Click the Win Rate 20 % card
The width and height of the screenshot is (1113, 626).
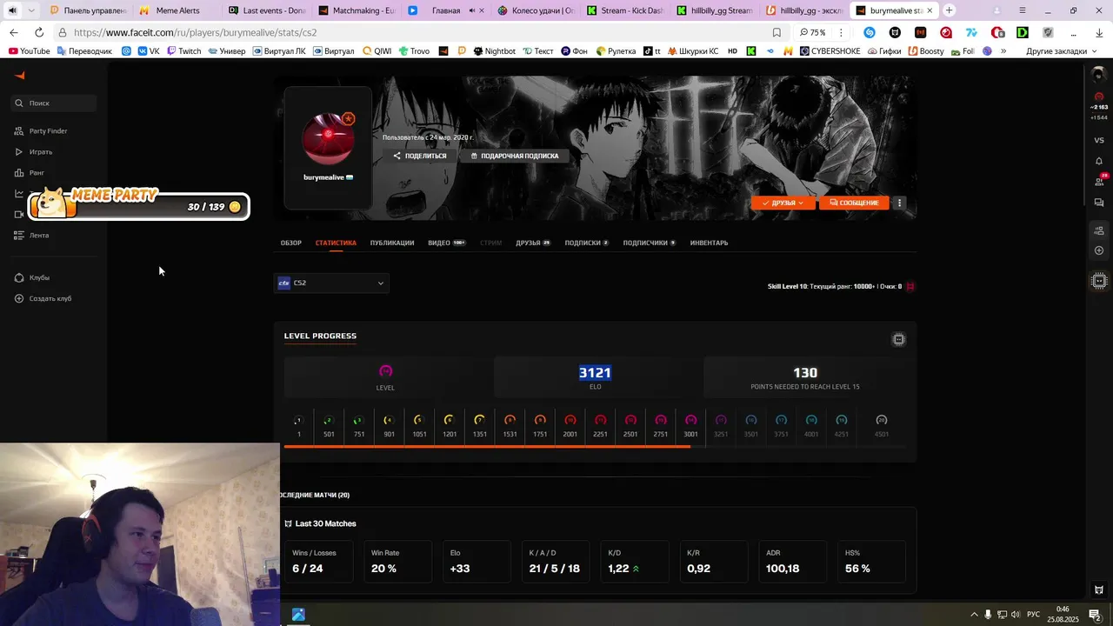click(x=397, y=562)
